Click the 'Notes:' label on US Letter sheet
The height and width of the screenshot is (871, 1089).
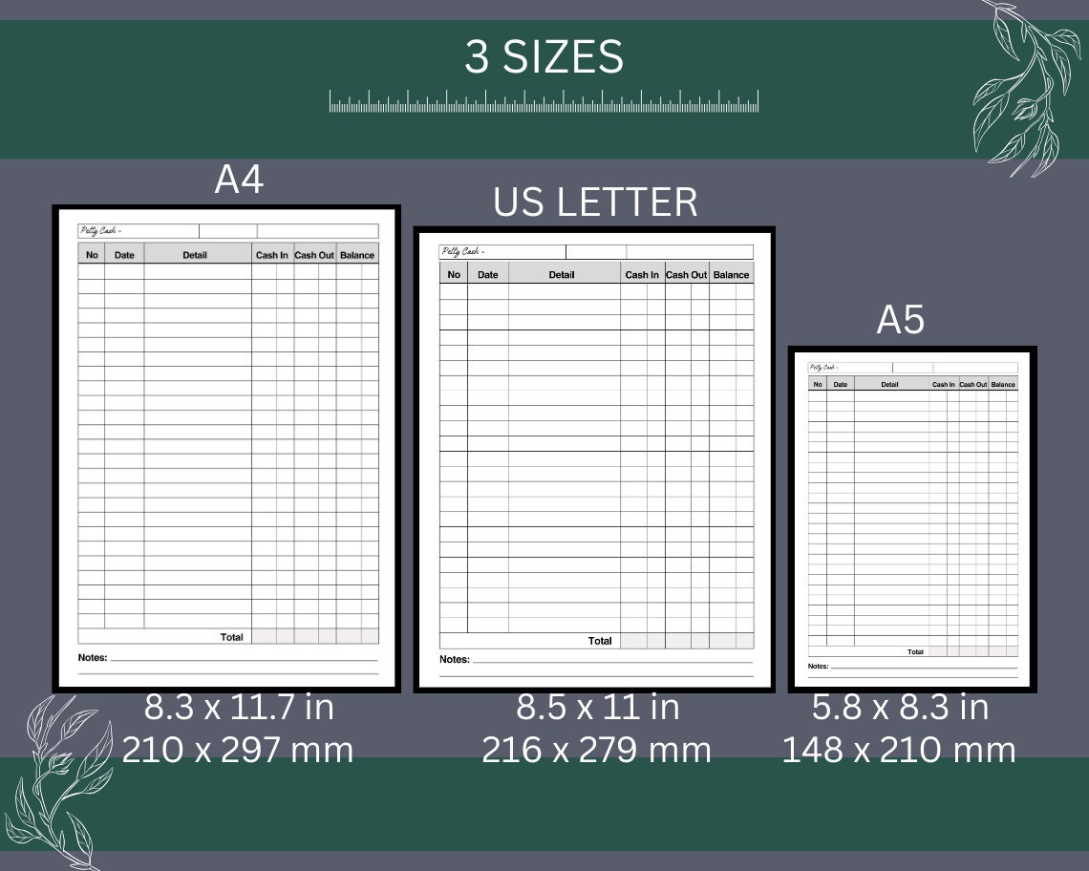pyautogui.click(x=455, y=659)
